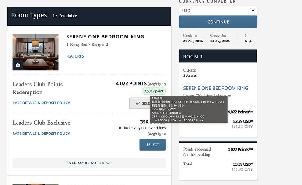
Task: Open room photo gallery camera icon
Action: (18, 65)
